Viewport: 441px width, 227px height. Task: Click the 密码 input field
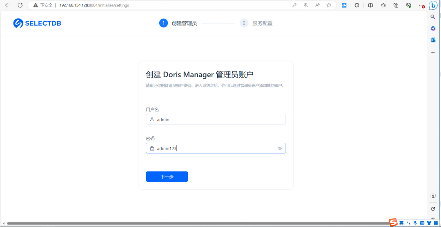[x=216, y=148]
